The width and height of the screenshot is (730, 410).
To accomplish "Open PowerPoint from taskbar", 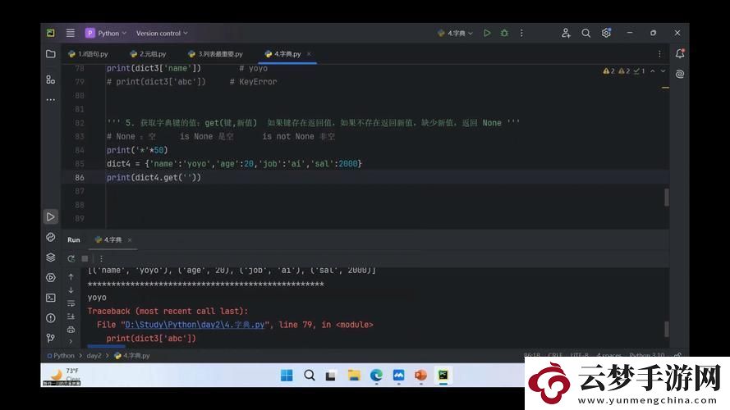I will pyautogui.click(x=421, y=375).
